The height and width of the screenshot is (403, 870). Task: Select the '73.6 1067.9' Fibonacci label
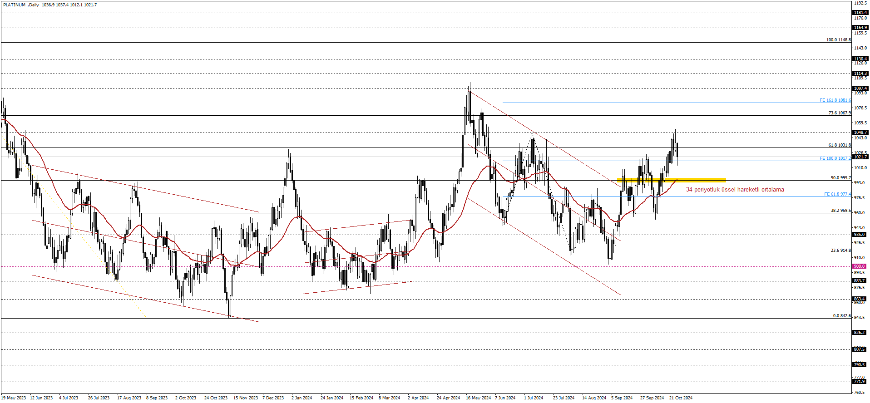click(840, 113)
